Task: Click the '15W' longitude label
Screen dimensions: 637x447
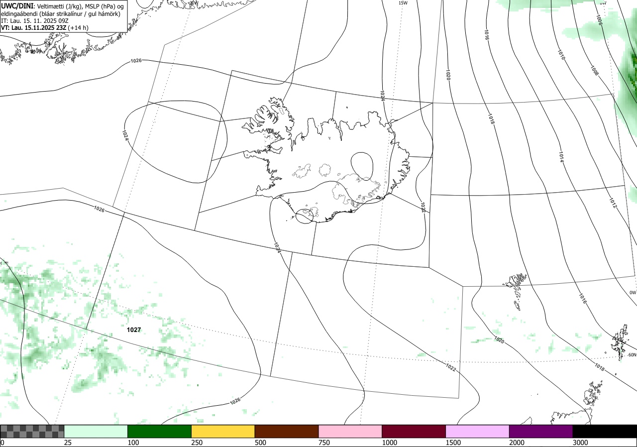Action: (x=403, y=3)
